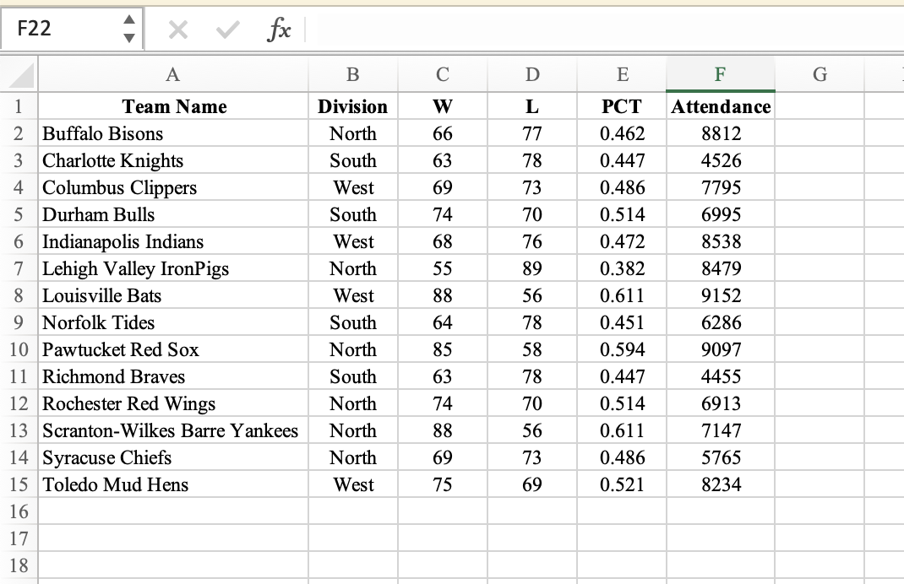Screen dimensions: 904x584
Task: Select the cell showing attendance 9152
Action: (721, 295)
